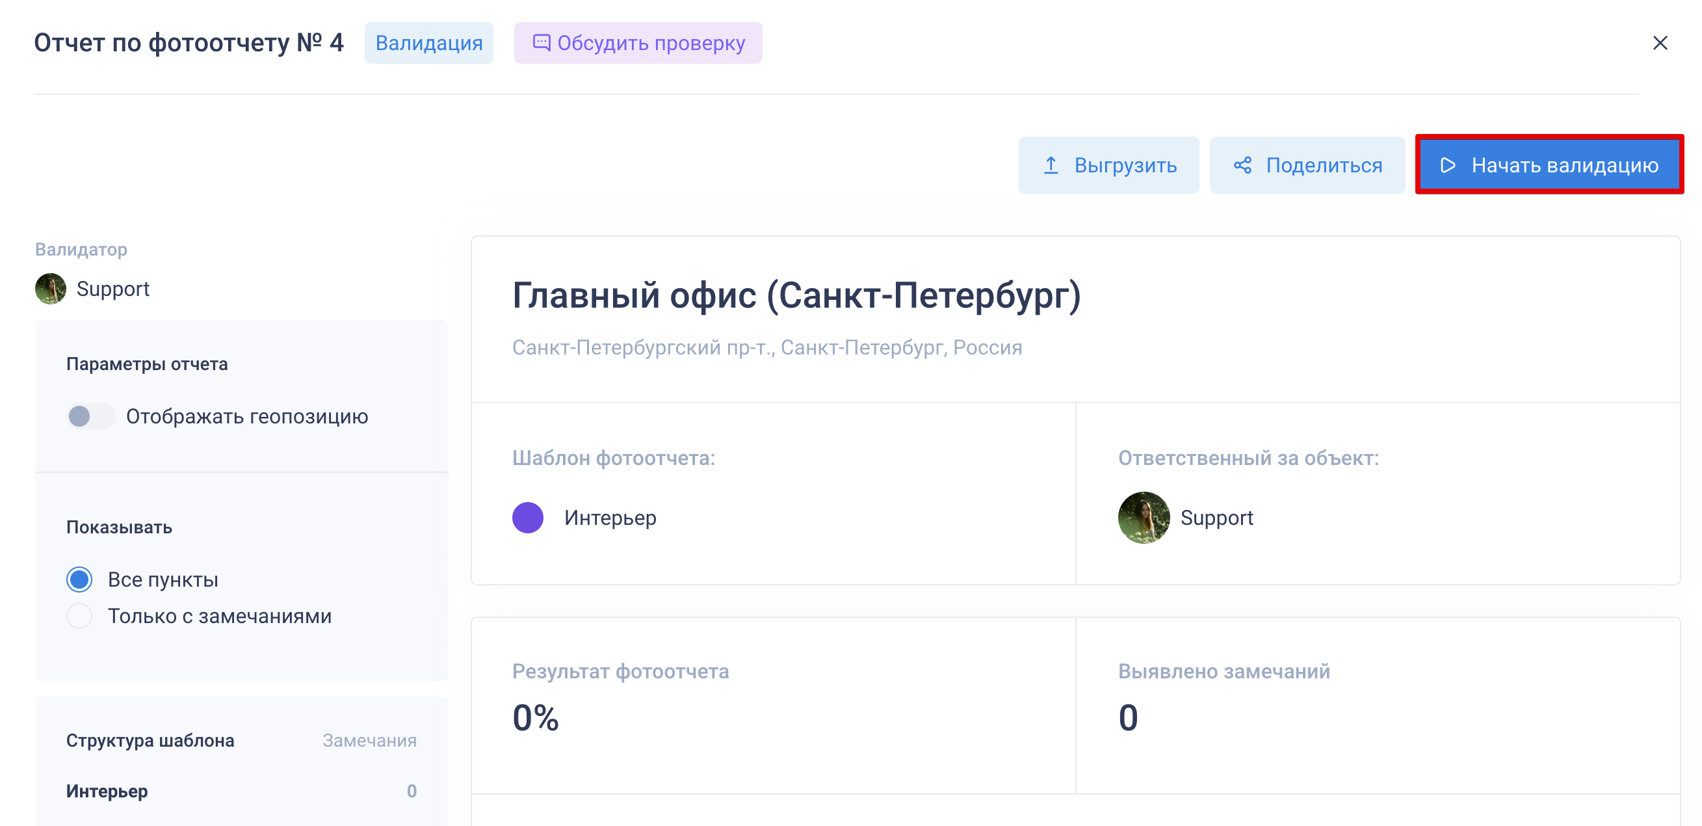The image size is (1702, 826).
Task: Click the Валидатор Support avatar
Action: click(x=51, y=289)
